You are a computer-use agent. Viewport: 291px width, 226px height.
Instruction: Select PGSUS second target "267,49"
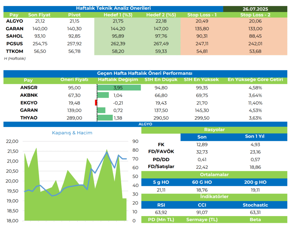(x=161, y=44)
